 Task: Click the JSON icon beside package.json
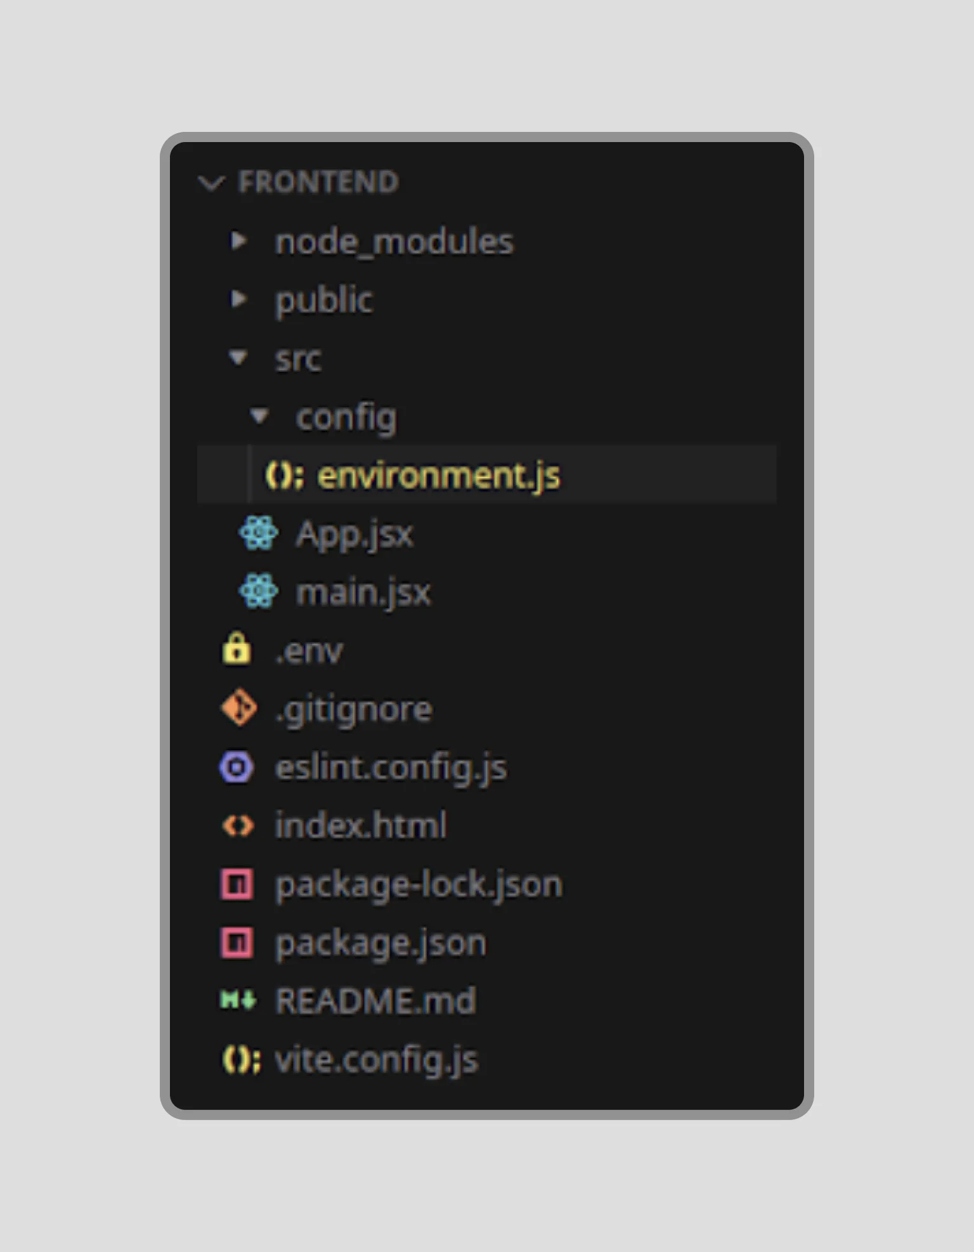tap(237, 942)
